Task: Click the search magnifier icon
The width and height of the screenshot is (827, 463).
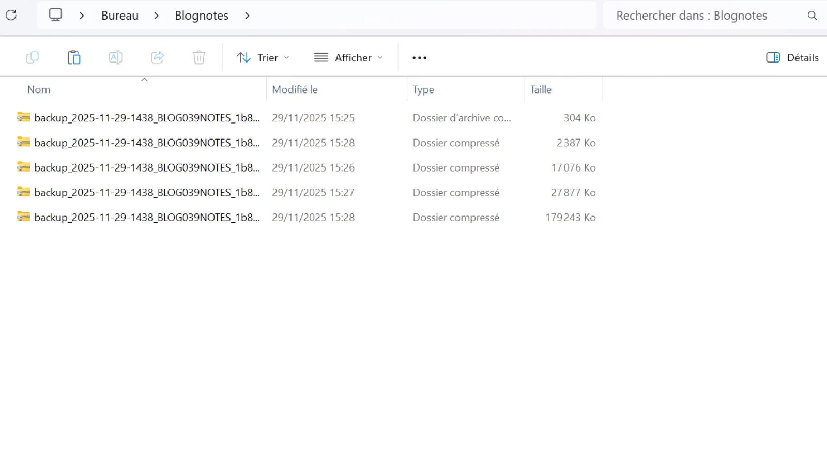Action: (812, 16)
